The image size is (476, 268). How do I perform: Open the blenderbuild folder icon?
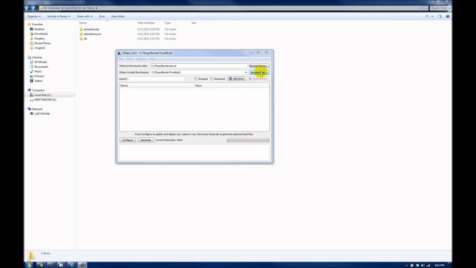[81, 29]
